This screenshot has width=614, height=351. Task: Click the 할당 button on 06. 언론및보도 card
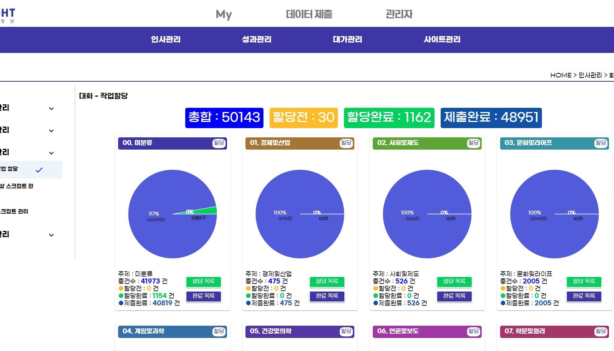pos(474,331)
